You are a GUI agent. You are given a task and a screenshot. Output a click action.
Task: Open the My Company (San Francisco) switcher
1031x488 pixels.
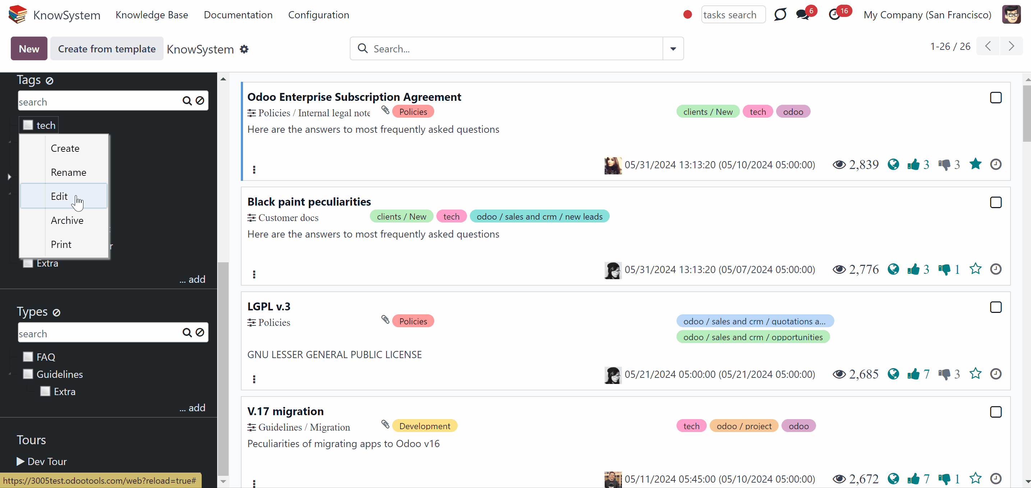[927, 15]
